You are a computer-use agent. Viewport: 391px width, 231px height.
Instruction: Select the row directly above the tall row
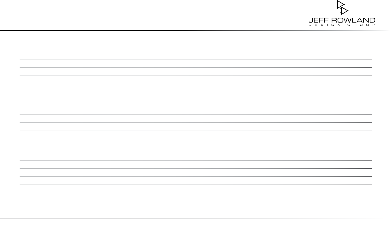(x=196, y=142)
